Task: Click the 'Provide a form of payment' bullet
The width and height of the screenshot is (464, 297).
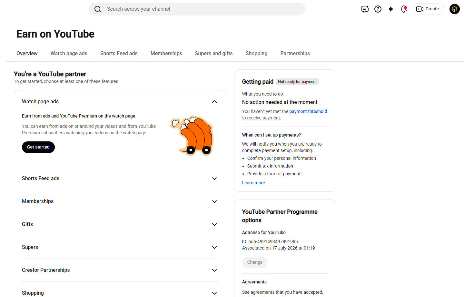Action: click(274, 174)
